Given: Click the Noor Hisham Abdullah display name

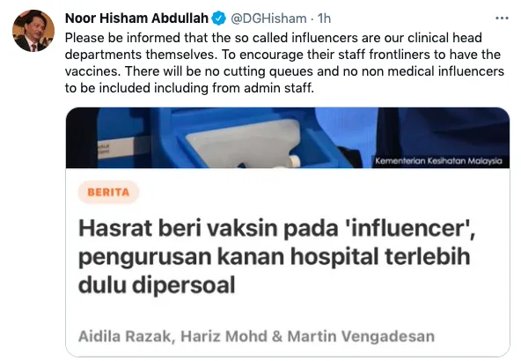Looking at the screenshot, I should point(136,18).
